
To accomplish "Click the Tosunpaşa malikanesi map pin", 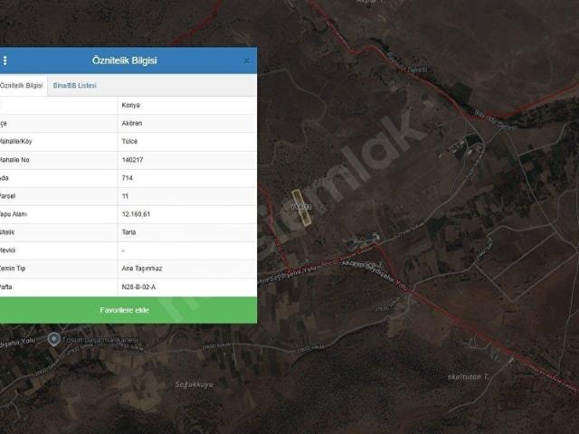I will pos(54,339).
